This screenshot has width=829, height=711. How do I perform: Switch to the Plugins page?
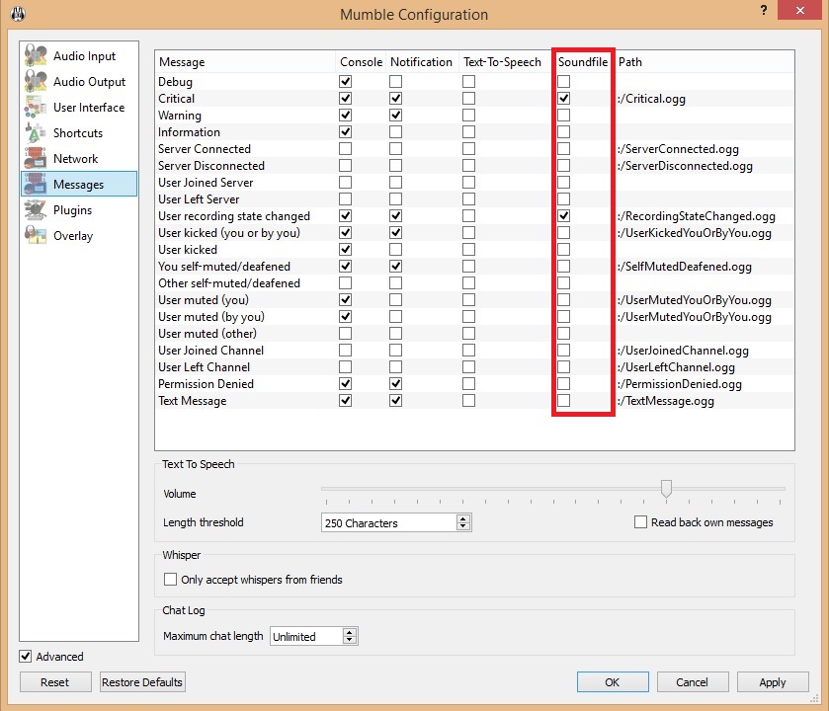click(x=79, y=210)
